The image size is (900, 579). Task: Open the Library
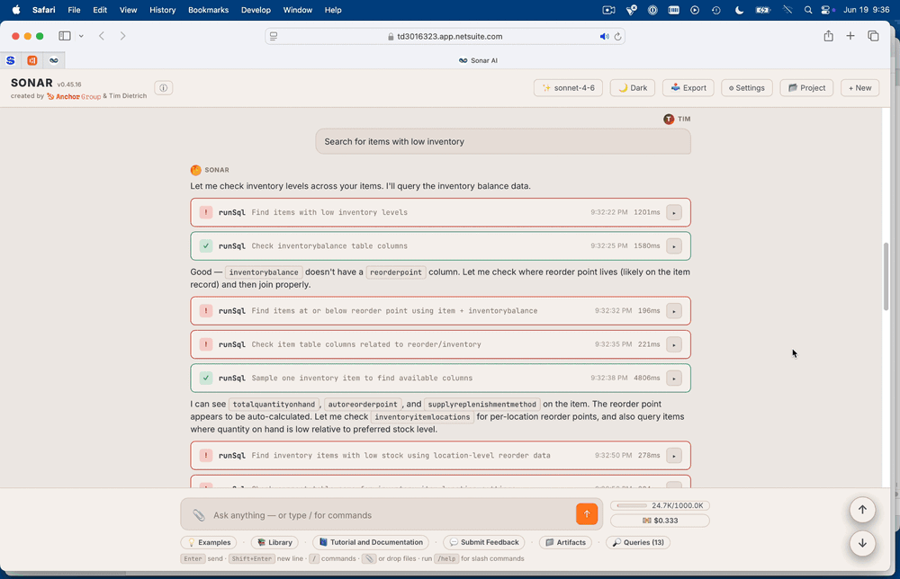point(274,542)
